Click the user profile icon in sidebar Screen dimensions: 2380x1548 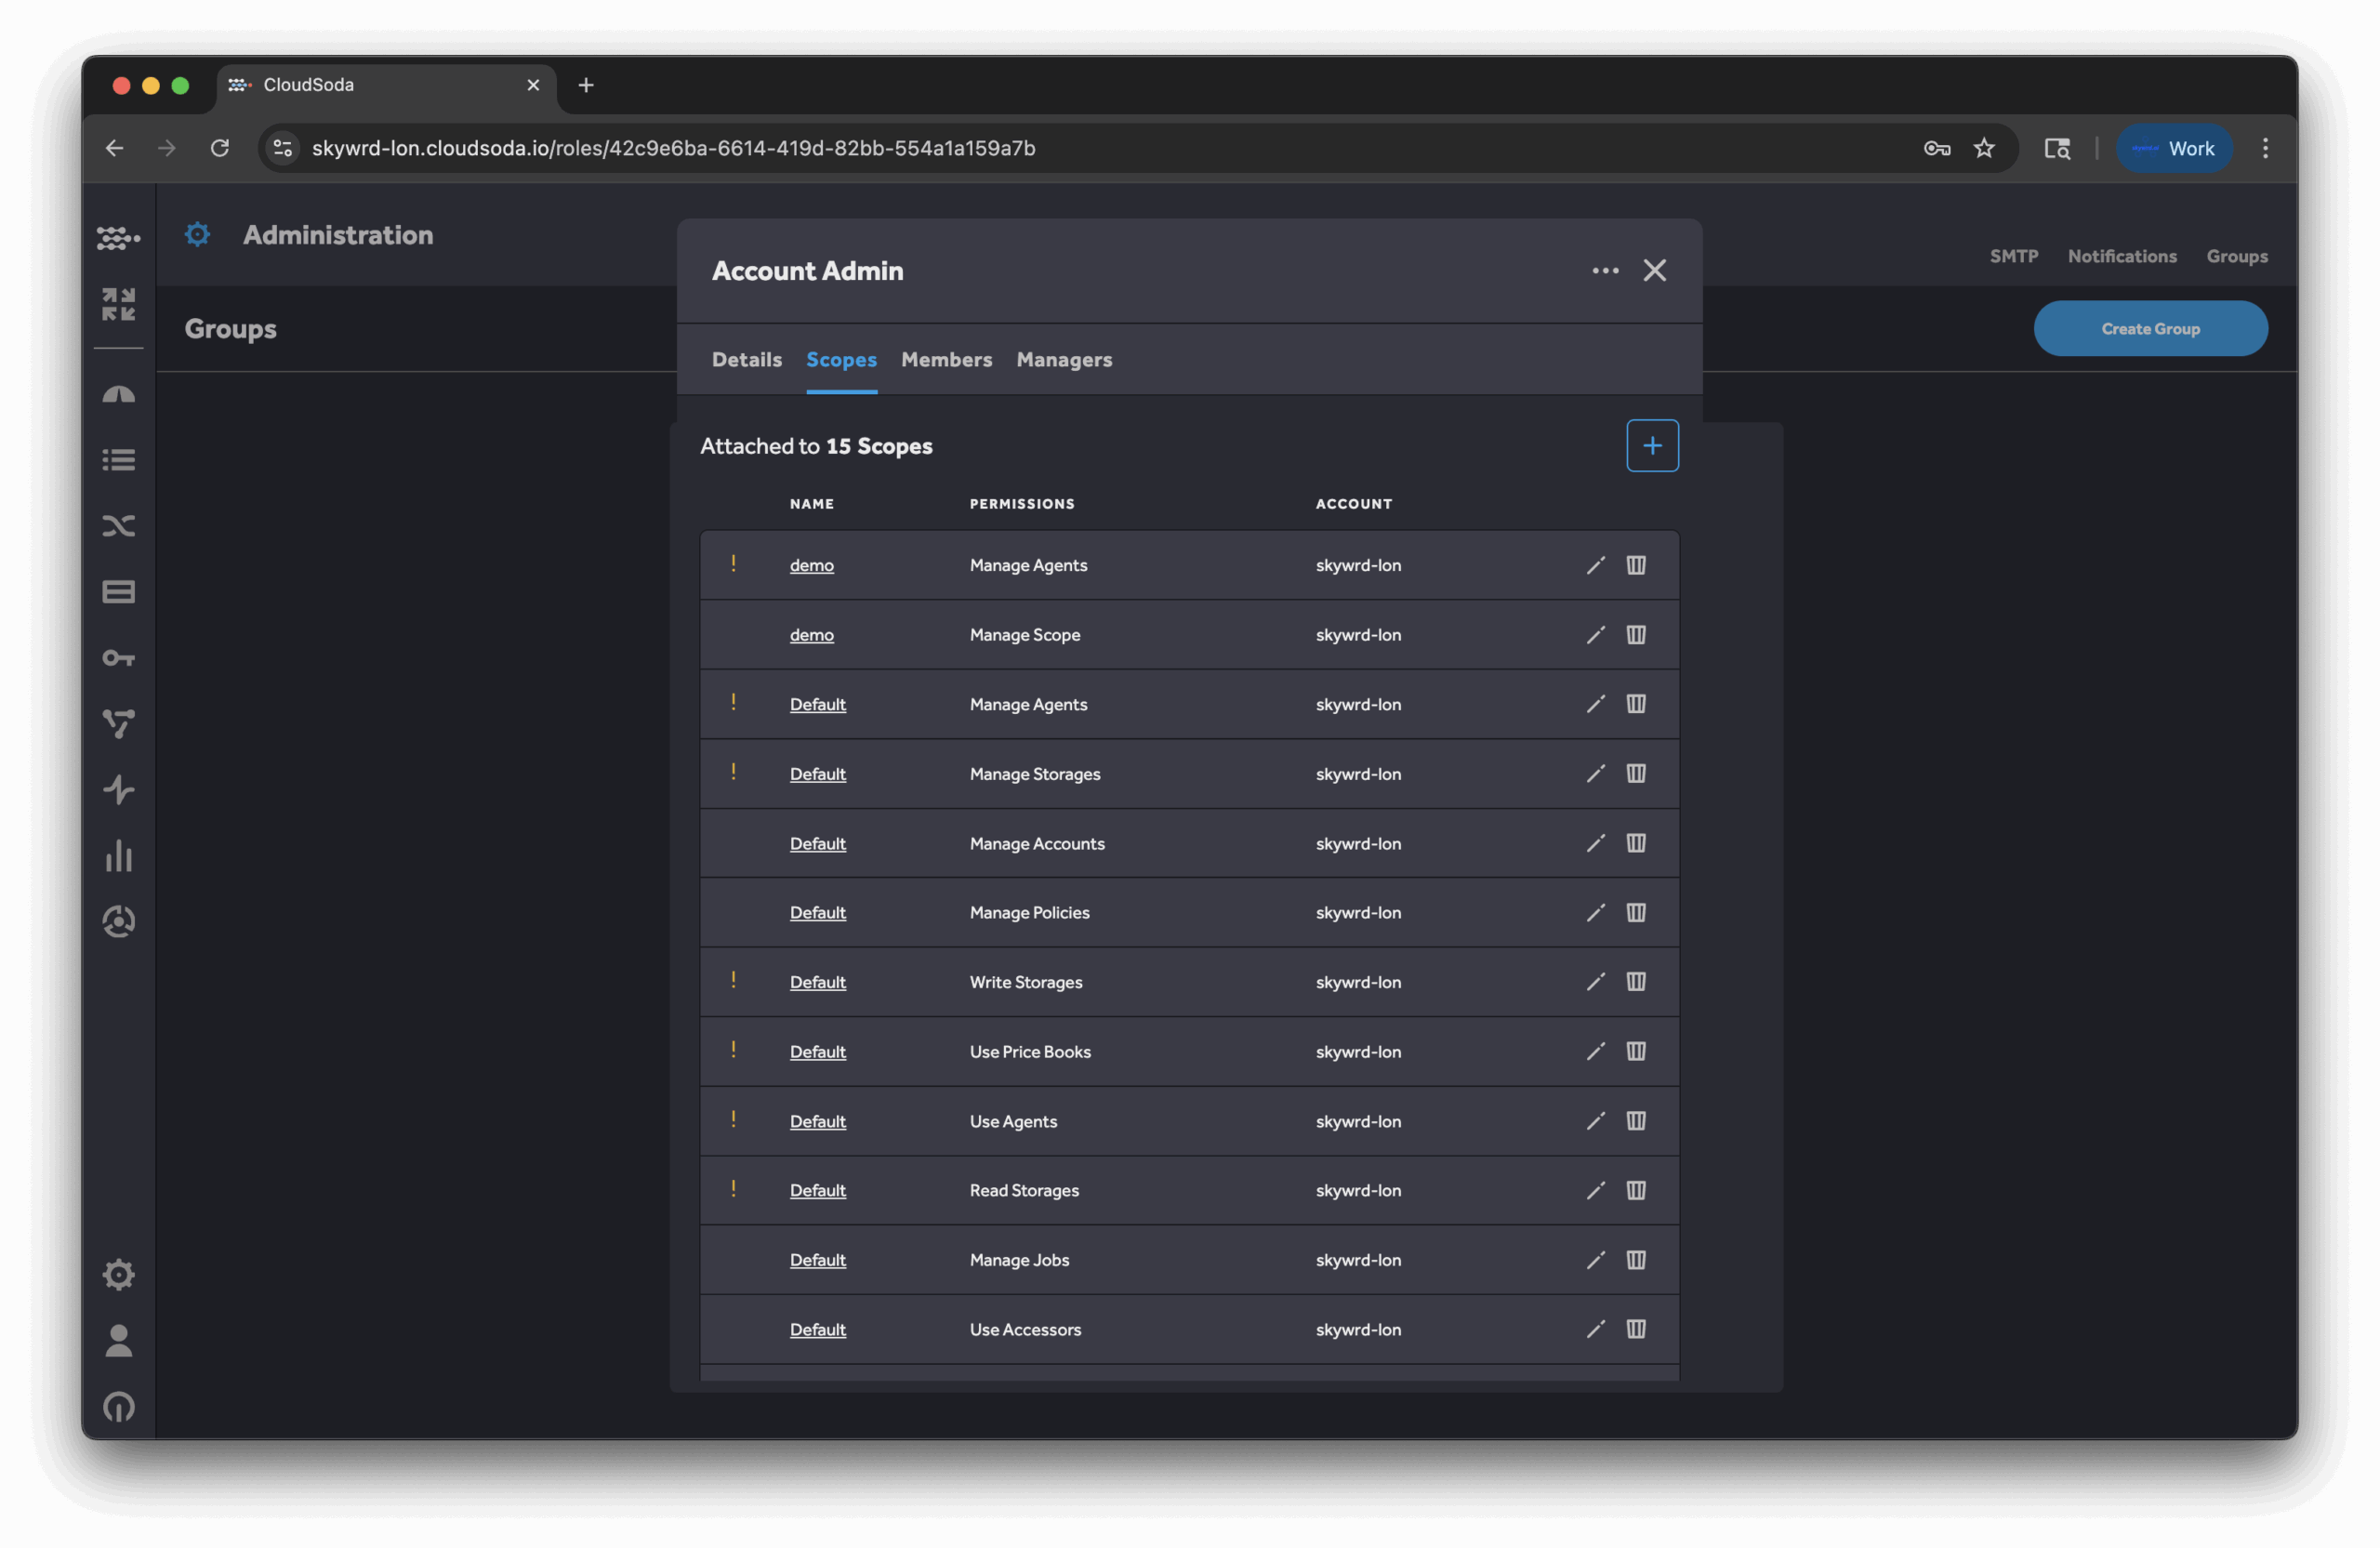pos(118,1341)
